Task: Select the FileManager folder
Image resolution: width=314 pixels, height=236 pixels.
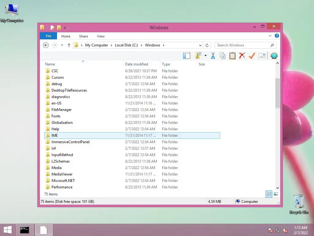Action: coord(132,110)
